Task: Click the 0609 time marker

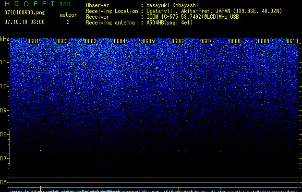Action: point(264,41)
